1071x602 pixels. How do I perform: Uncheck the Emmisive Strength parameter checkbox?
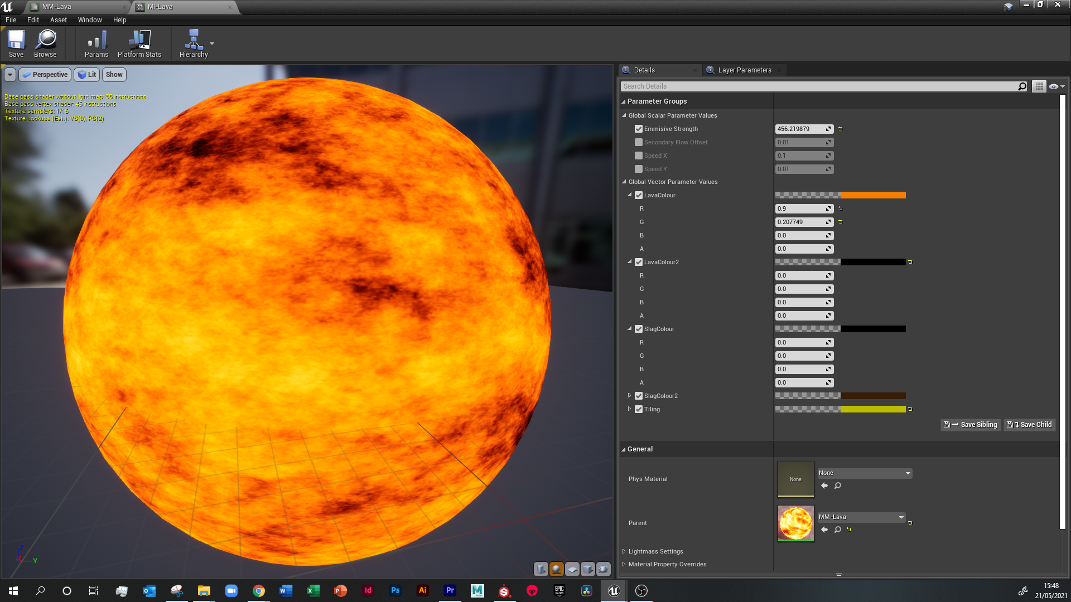pyautogui.click(x=639, y=129)
